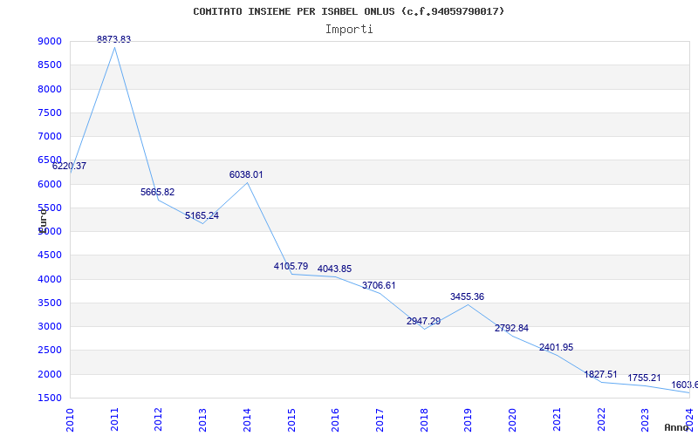
Task: Select the 6220.37 data label
Action: click(70, 166)
